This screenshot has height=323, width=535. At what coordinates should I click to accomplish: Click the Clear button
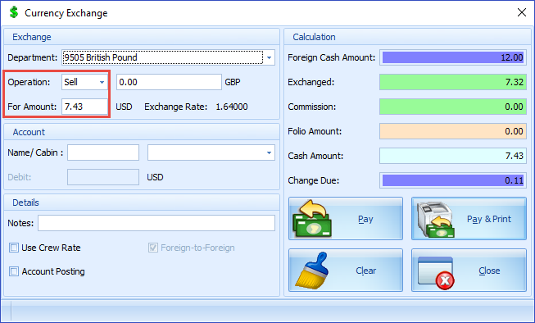point(346,270)
